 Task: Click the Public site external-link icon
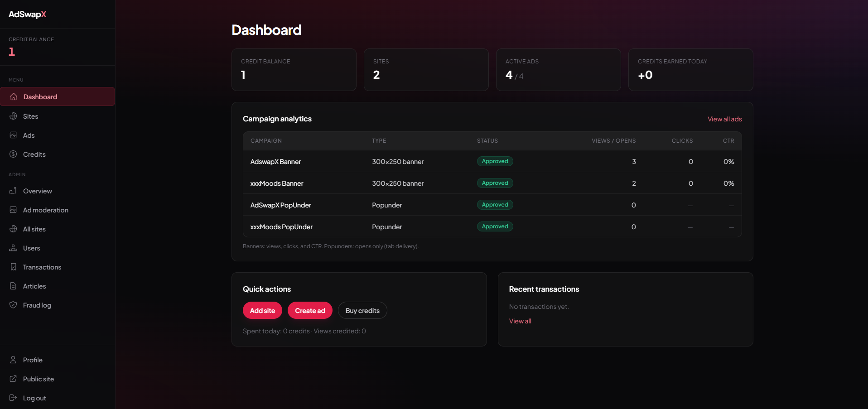tap(13, 379)
